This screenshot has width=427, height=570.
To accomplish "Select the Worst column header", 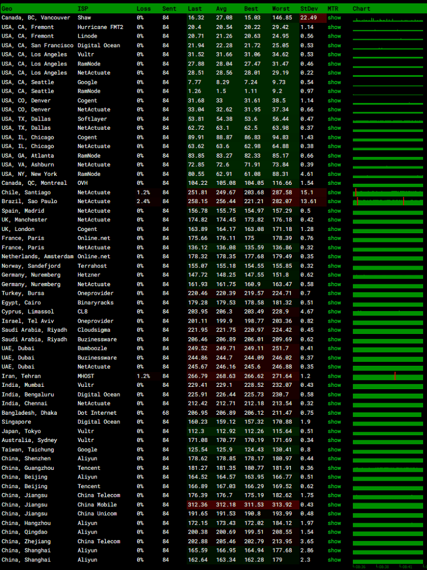I will [x=281, y=9].
